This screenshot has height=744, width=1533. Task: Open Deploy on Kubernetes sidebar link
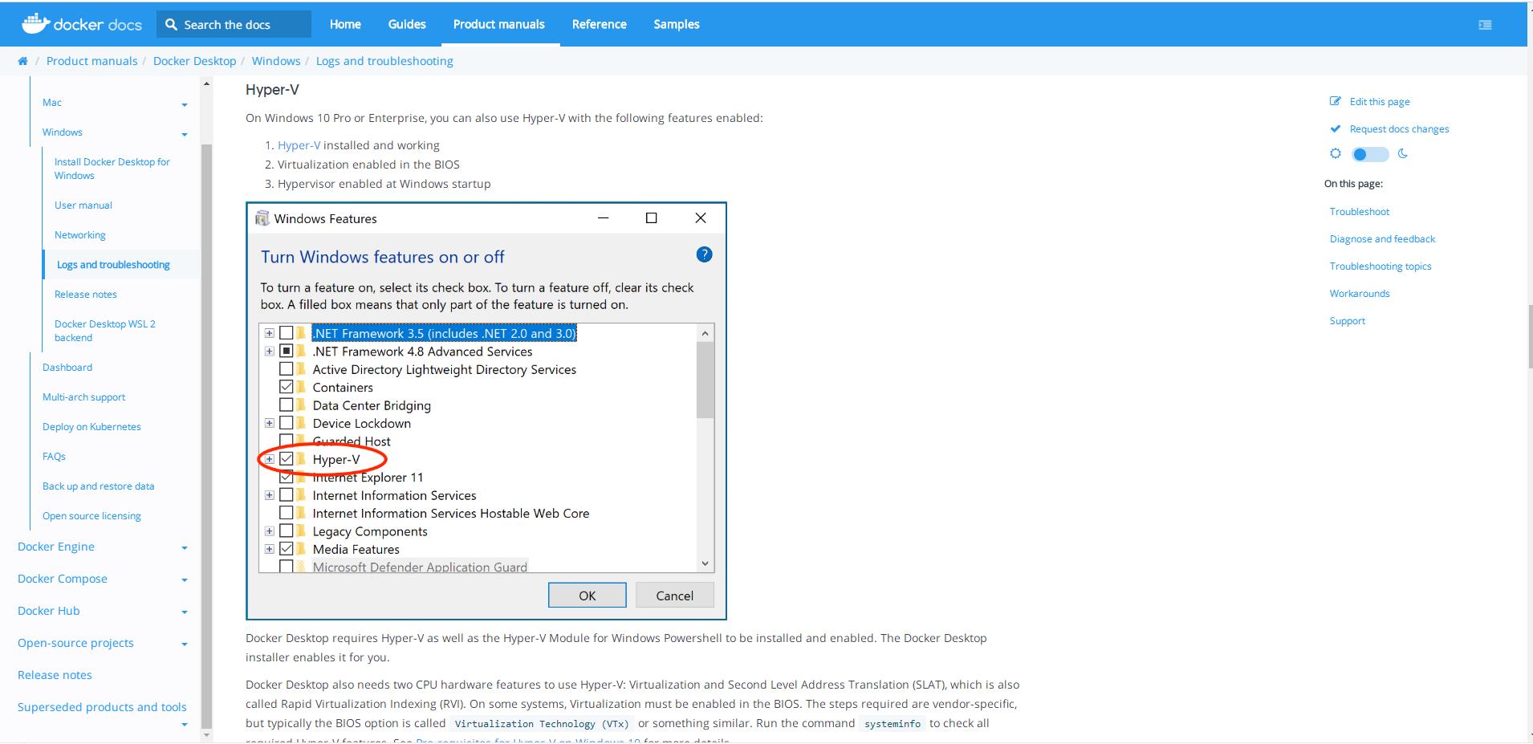coord(91,427)
